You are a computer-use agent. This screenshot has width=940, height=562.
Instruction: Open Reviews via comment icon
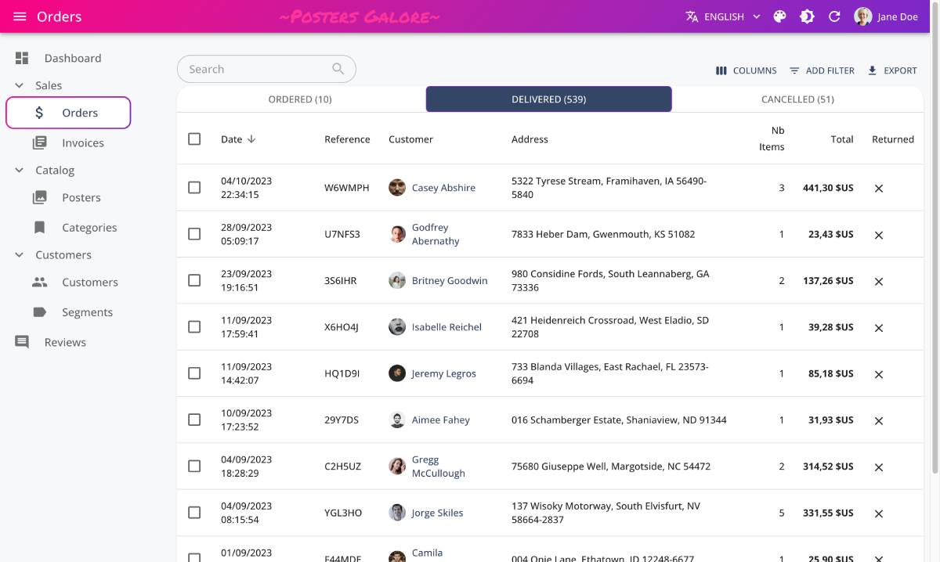click(x=22, y=342)
